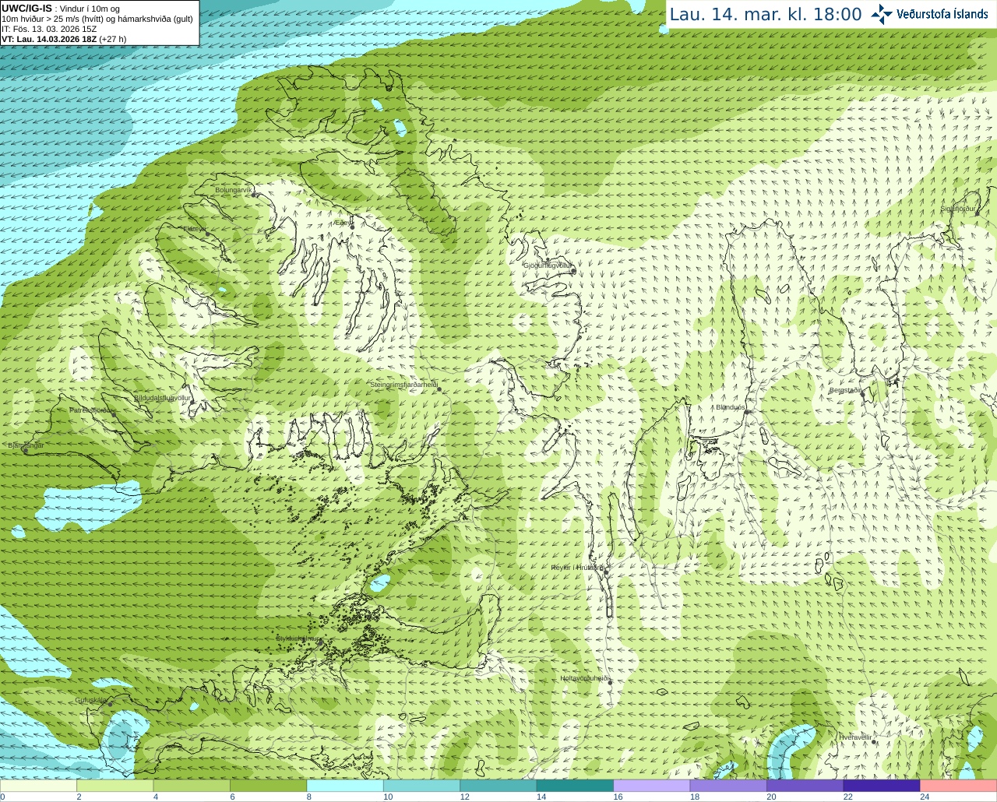Click the VT: Lau. 14.03.2026 18Z line
The image size is (997, 802).
point(64,39)
